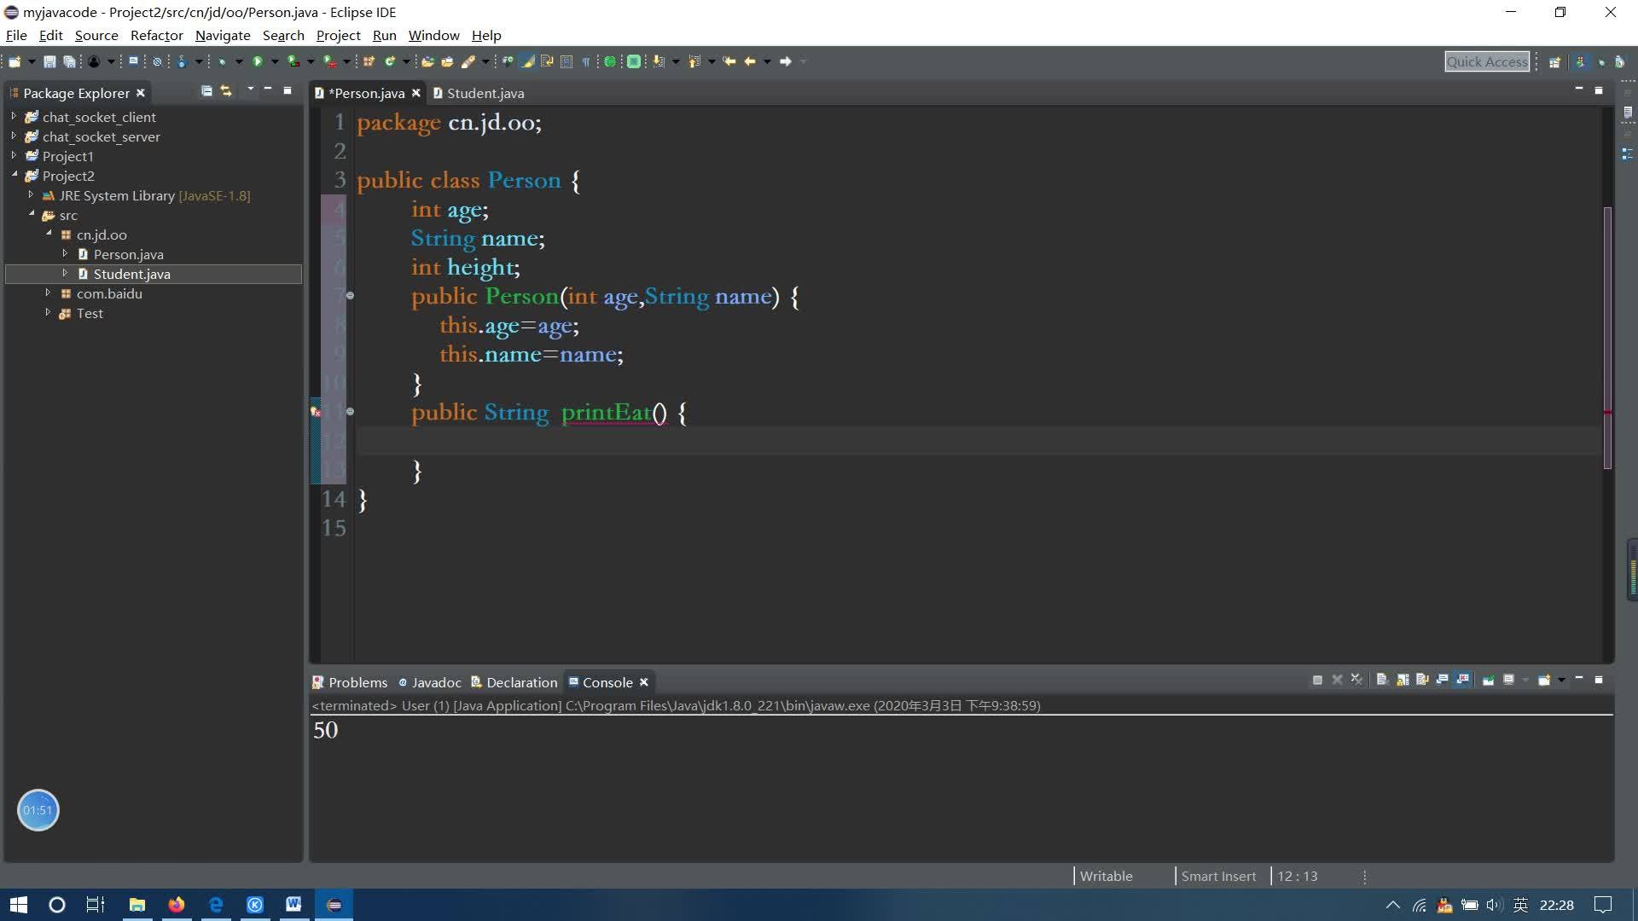Open File Explorer from taskbar

pyautogui.click(x=136, y=905)
